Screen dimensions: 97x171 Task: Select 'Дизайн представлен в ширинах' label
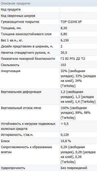click(x=27, y=46)
